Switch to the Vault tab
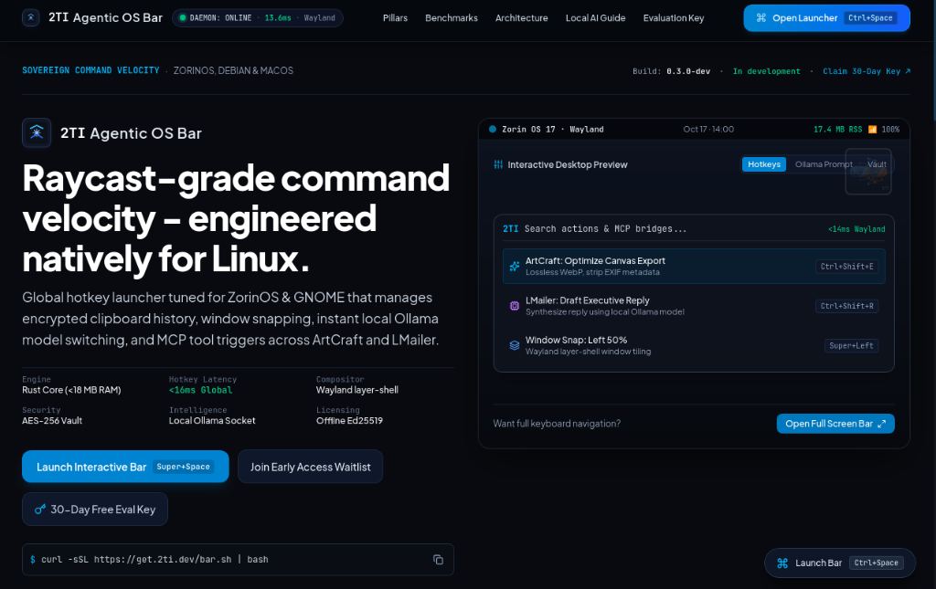936x589 pixels. point(877,164)
